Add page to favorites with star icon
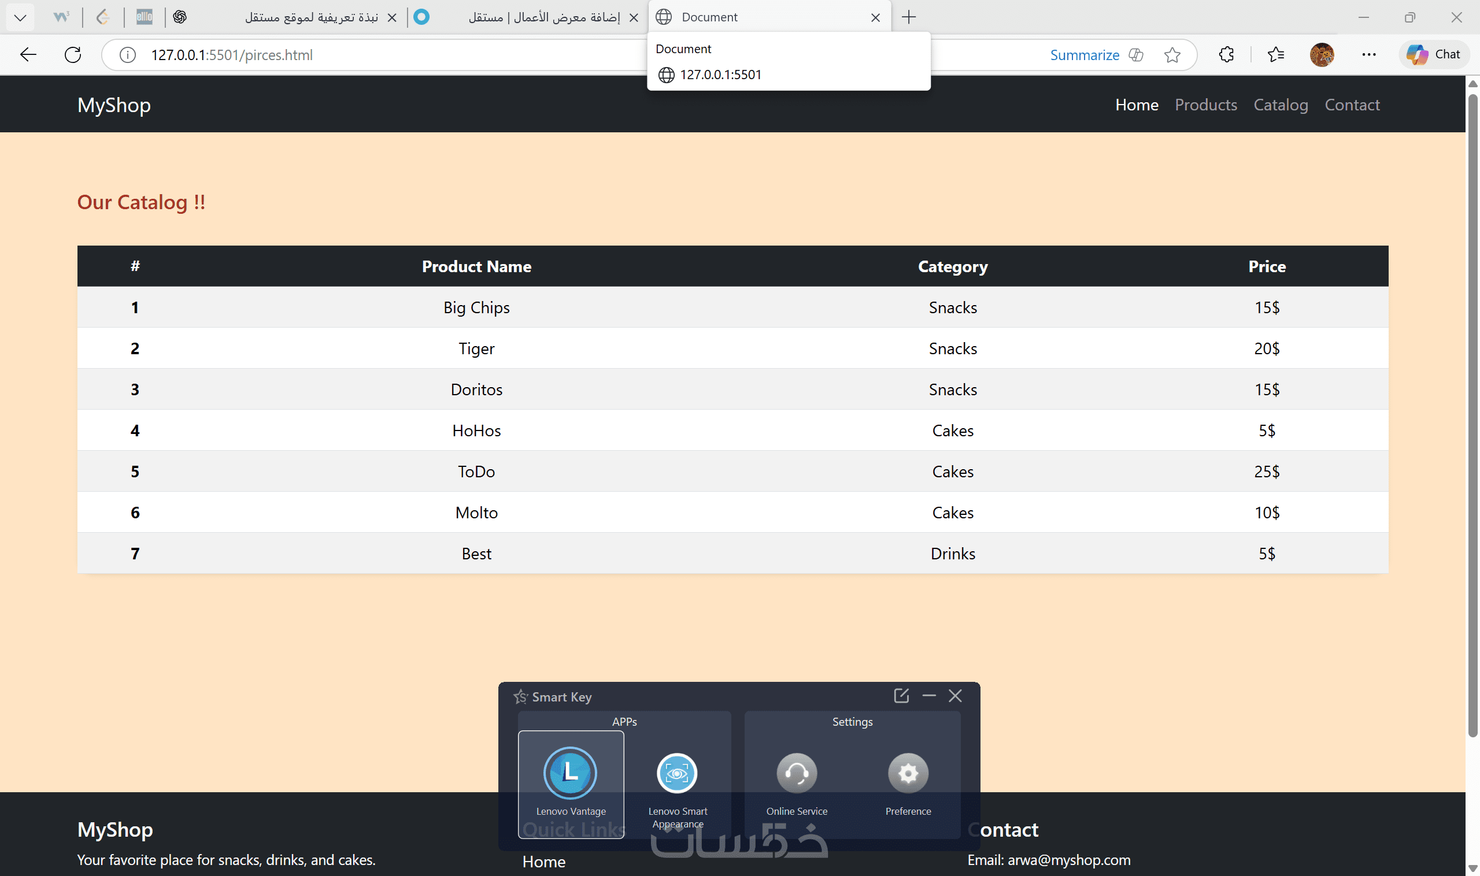 1172,55
